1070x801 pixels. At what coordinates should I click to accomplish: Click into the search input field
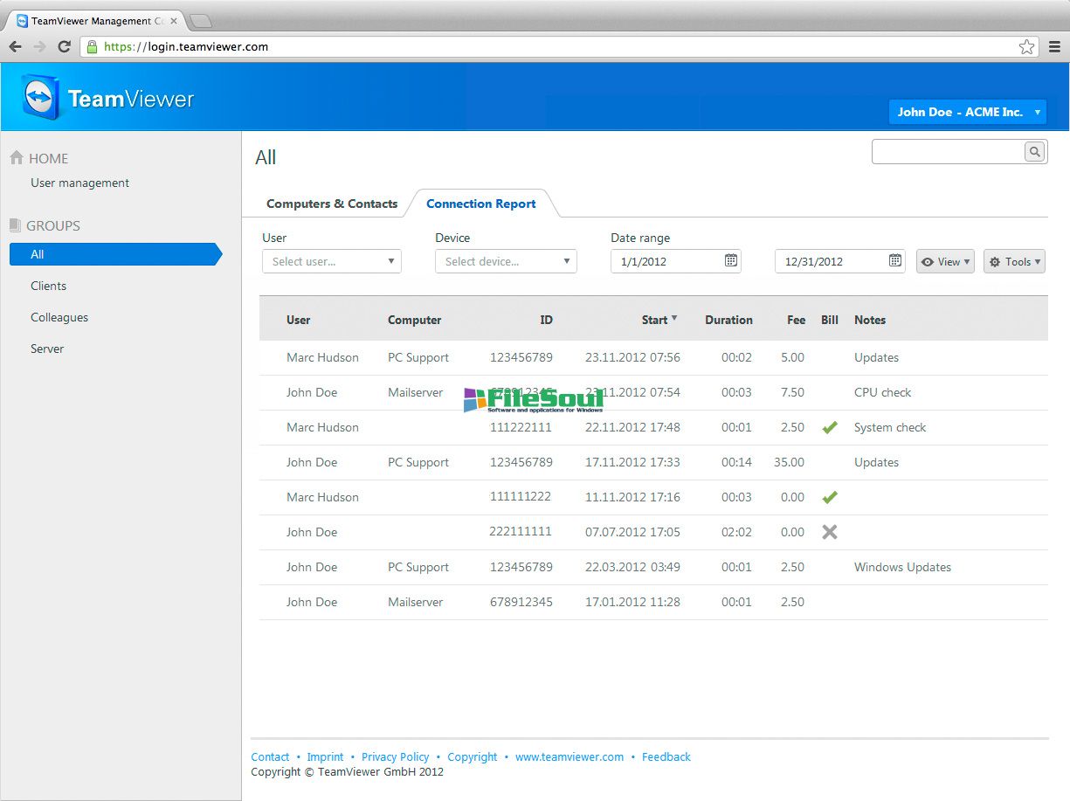click(948, 152)
